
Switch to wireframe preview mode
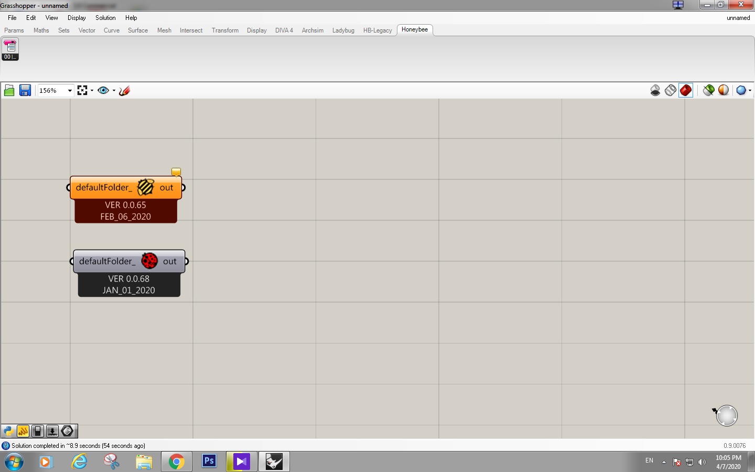671,90
